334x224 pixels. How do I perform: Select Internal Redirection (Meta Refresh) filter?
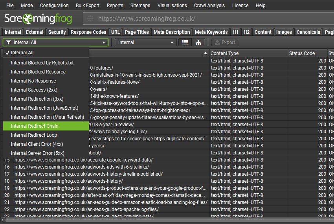tap(46, 117)
